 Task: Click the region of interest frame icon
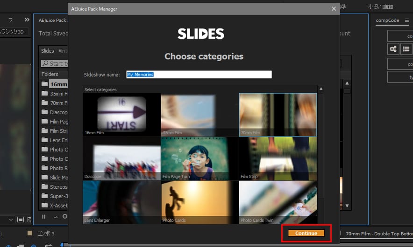click(21, 220)
